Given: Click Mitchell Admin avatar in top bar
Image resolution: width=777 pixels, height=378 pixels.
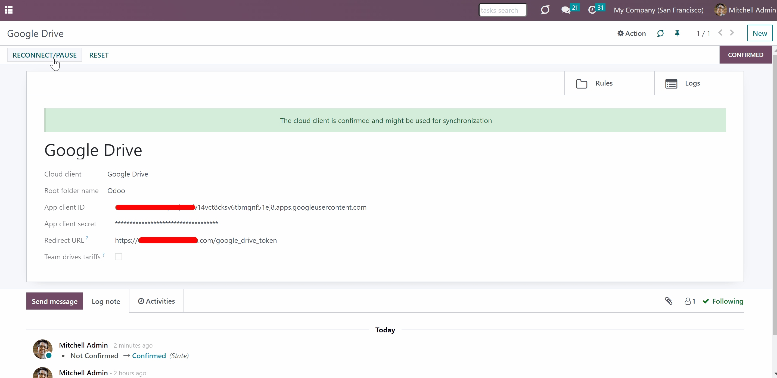Looking at the screenshot, I should click(720, 10).
